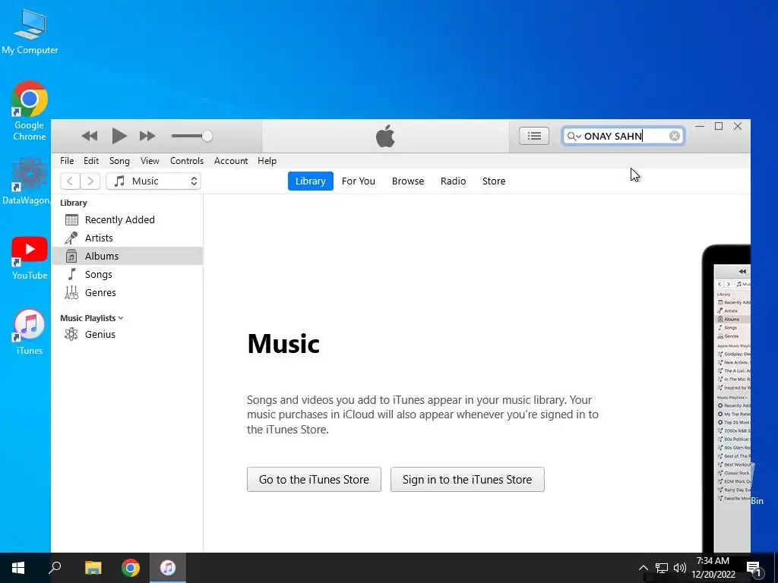Go back with the left arrow button
Screen dimensions: 778x583
click(70, 181)
